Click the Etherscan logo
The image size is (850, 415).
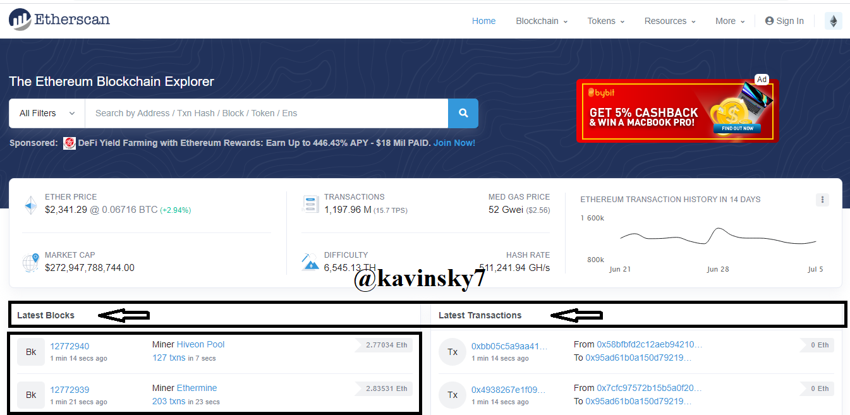coord(59,20)
